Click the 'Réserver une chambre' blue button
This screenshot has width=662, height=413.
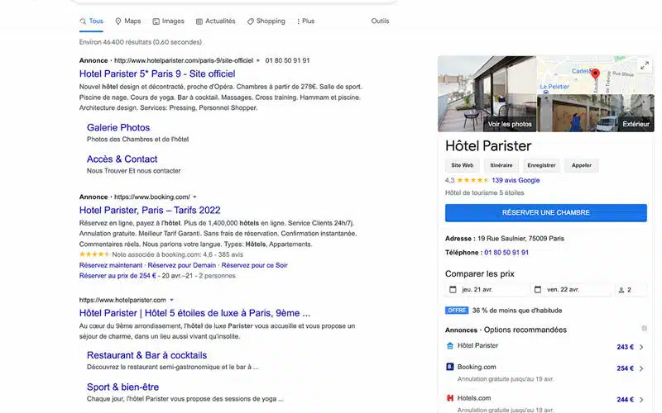[545, 212]
